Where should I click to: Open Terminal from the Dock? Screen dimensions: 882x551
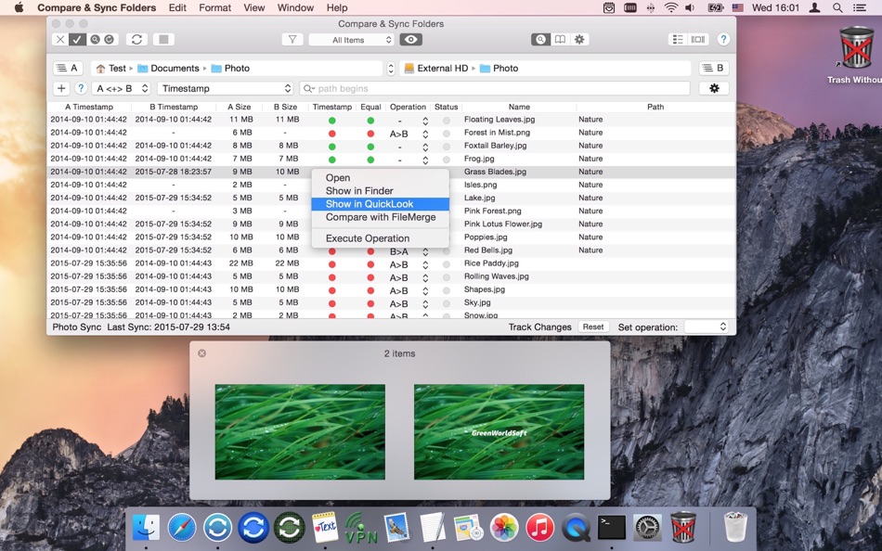[612, 528]
